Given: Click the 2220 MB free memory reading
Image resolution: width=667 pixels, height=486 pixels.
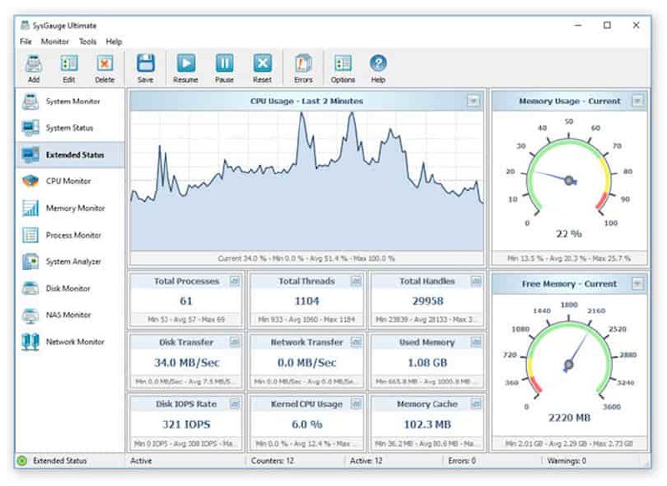Looking at the screenshot, I should click(x=569, y=418).
